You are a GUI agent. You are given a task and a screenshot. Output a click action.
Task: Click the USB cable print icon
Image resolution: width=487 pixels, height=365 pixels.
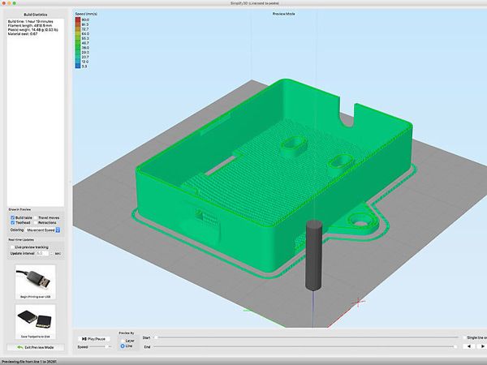[x=35, y=278]
